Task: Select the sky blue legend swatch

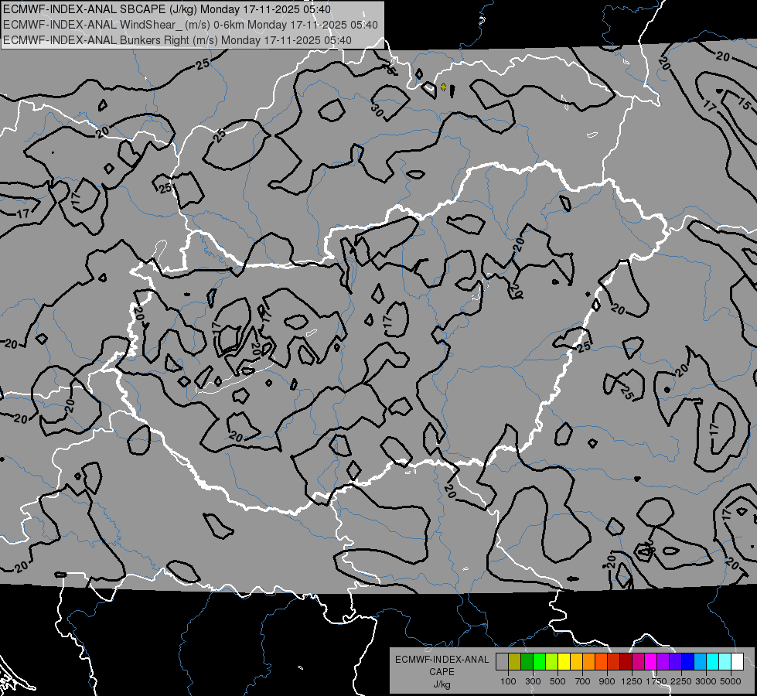Action: pos(700,662)
